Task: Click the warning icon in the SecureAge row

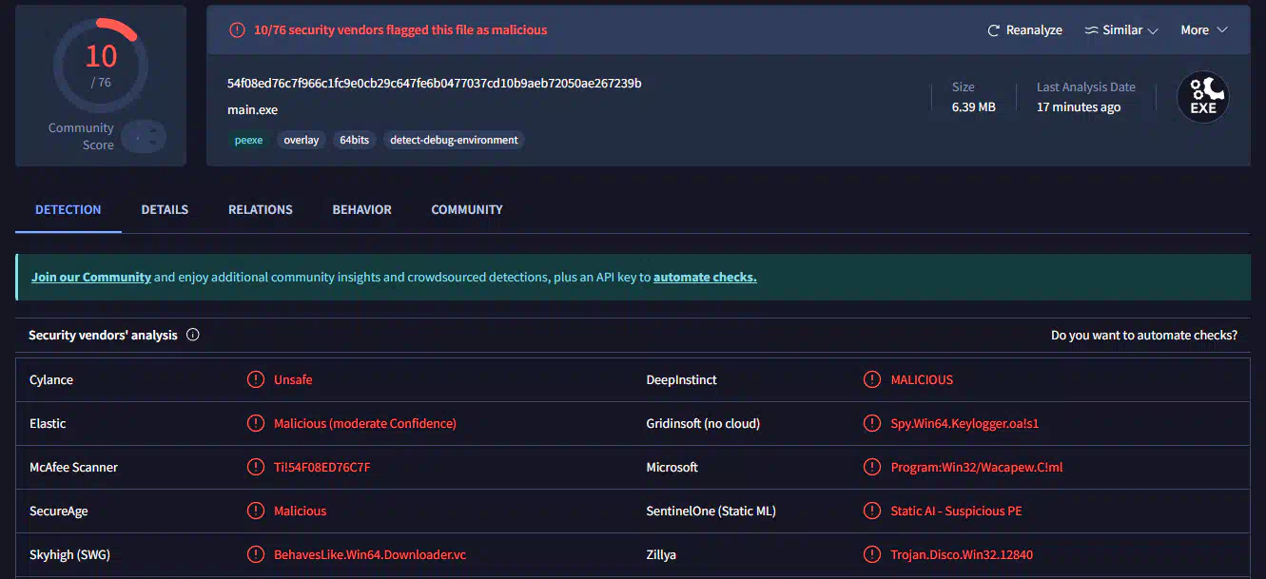Action: click(256, 511)
